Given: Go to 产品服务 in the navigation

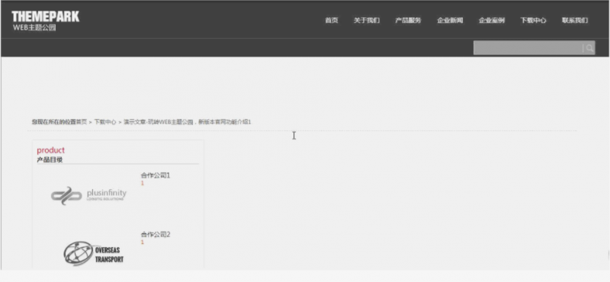Looking at the screenshot, I should click(408, 21).
